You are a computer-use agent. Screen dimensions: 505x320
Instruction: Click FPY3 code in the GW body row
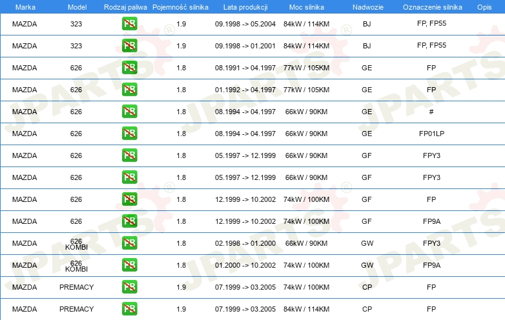click(431, 243)
